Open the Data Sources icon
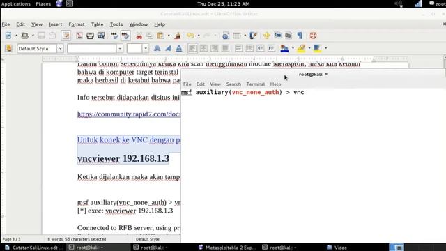This screenshot has height=251, width=446. pos(289,36)
